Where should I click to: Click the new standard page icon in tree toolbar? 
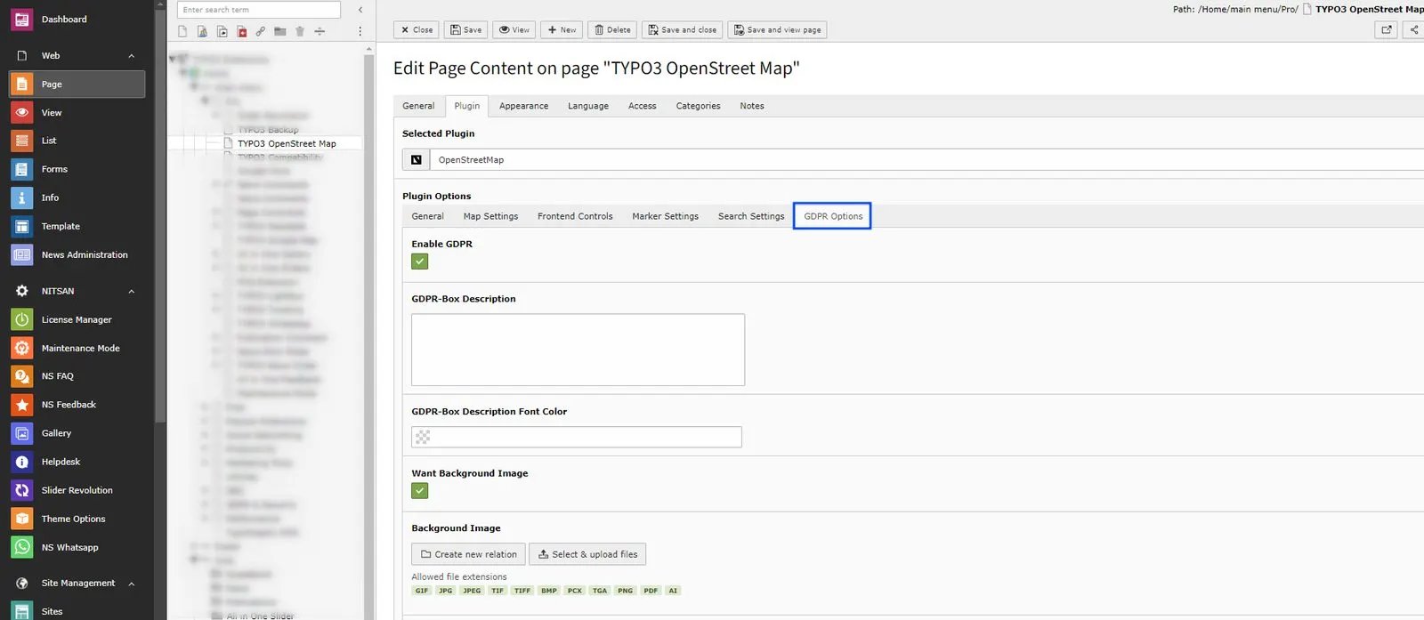(x=182, y=31)
